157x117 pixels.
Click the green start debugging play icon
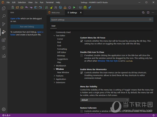74,7
